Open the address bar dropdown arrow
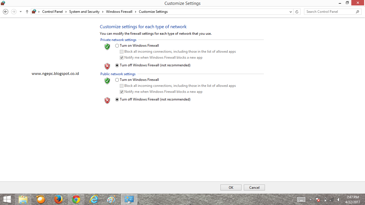 point(290,12)
